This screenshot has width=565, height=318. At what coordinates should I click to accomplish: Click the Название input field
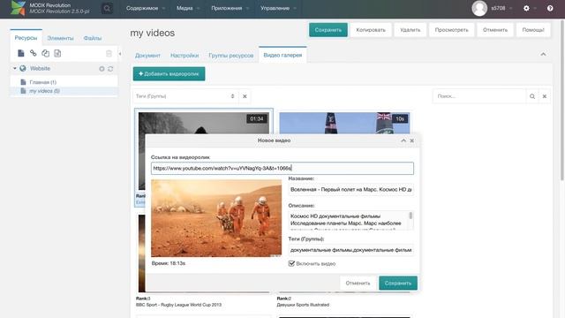[x=351, y=189]
